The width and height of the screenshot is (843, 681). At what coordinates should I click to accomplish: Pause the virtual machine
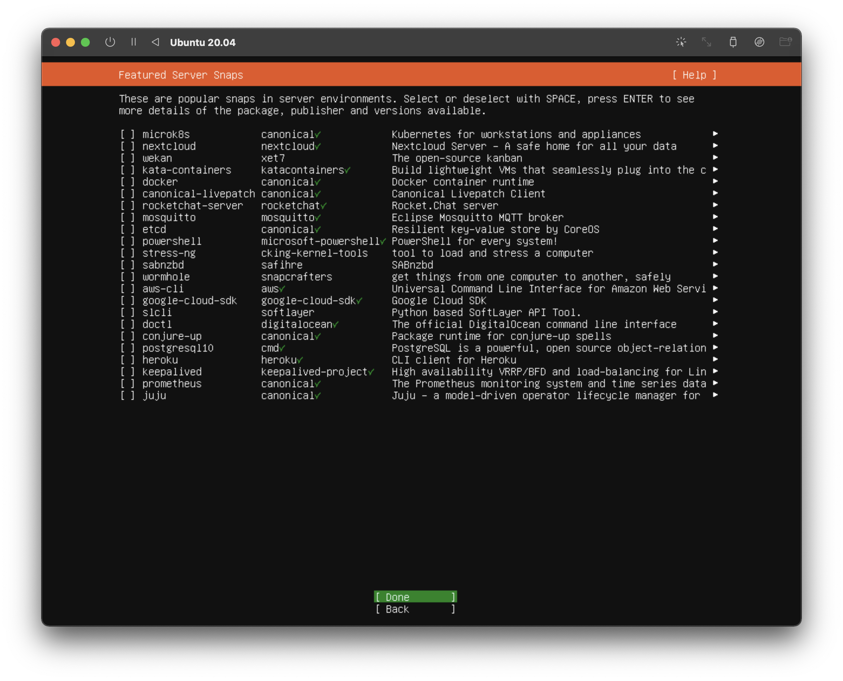[134, 42]
